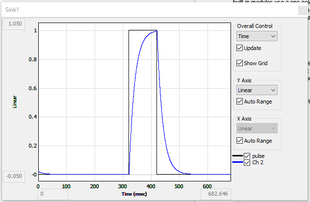Screen dimensions: 310x202
Task: Toggle X Axis Auto Range checkbox
Action: (x=240, y=140)
